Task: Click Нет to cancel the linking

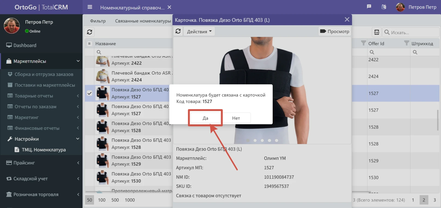Action: point(236,118)
